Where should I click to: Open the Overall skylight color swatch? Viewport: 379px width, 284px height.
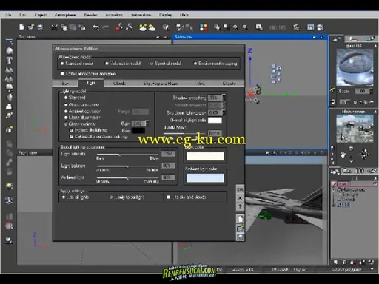[215, 121]
